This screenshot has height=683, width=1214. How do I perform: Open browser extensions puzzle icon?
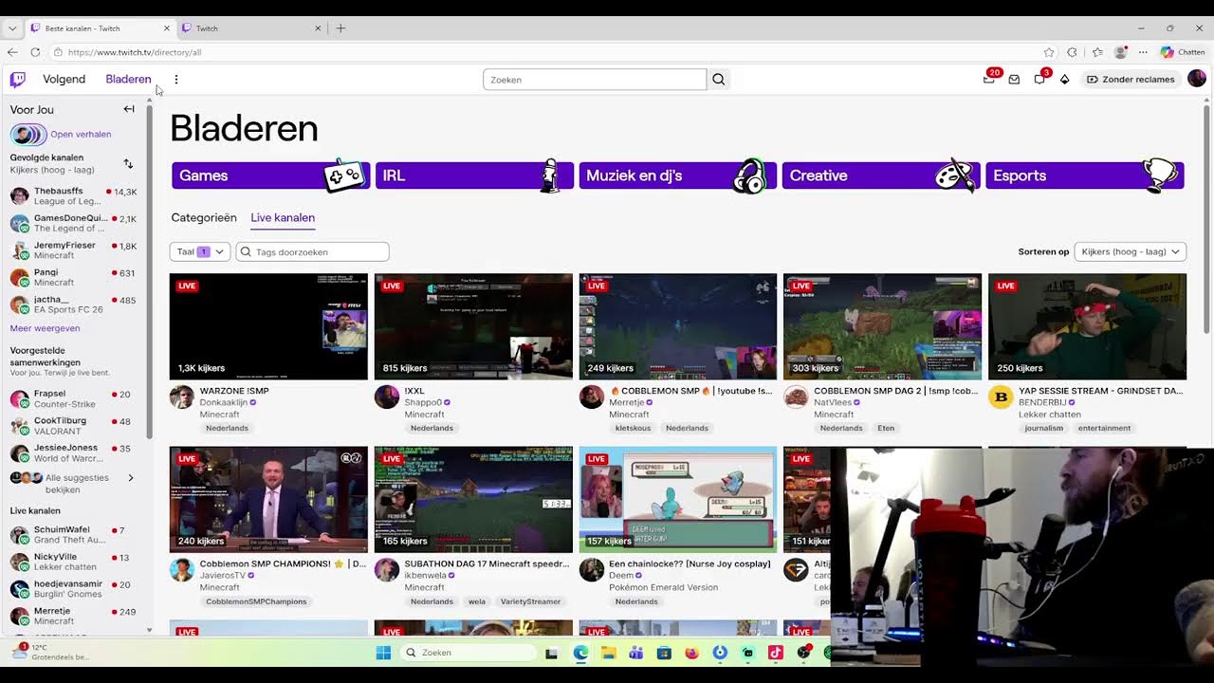tap(1073, 52)
